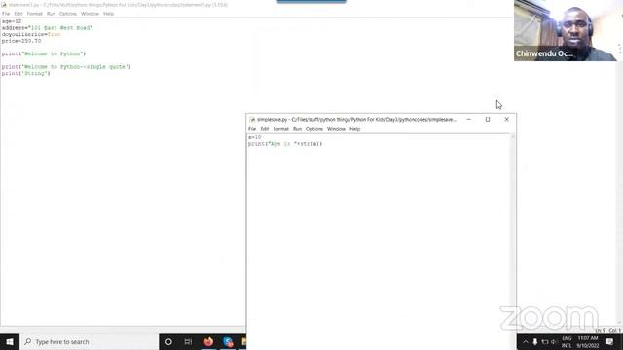This screenshot has width=623, height=350.
Task: Open Task View on the taskbar
Action: pyautogui.click(x=188, y=341)
